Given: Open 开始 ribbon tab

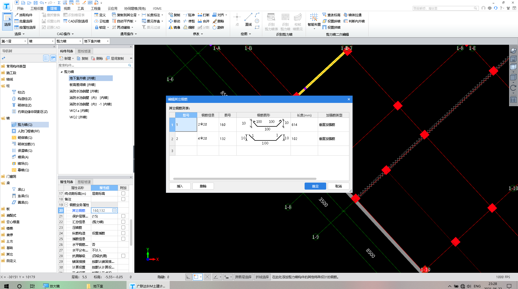Looking at the screenshot, I should click(x=20, y=8).
